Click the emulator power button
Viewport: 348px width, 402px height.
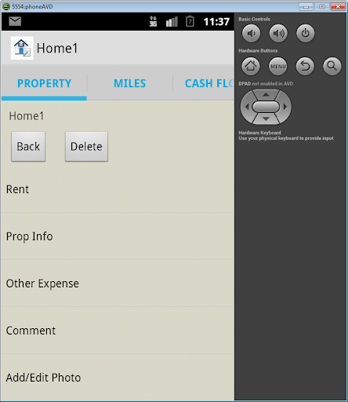(x=306, y=33)
